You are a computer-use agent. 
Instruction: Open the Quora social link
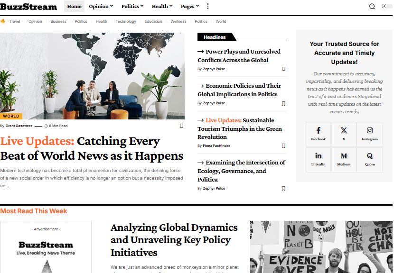(370, 159)
